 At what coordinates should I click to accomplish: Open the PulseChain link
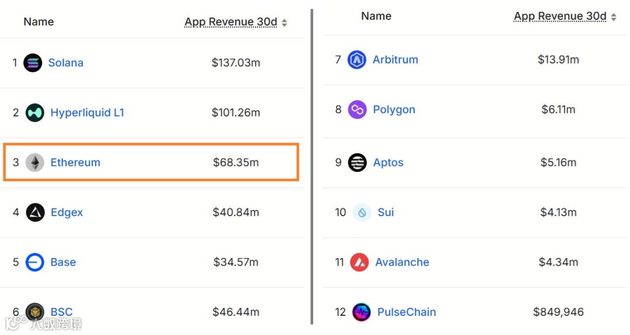406,312
